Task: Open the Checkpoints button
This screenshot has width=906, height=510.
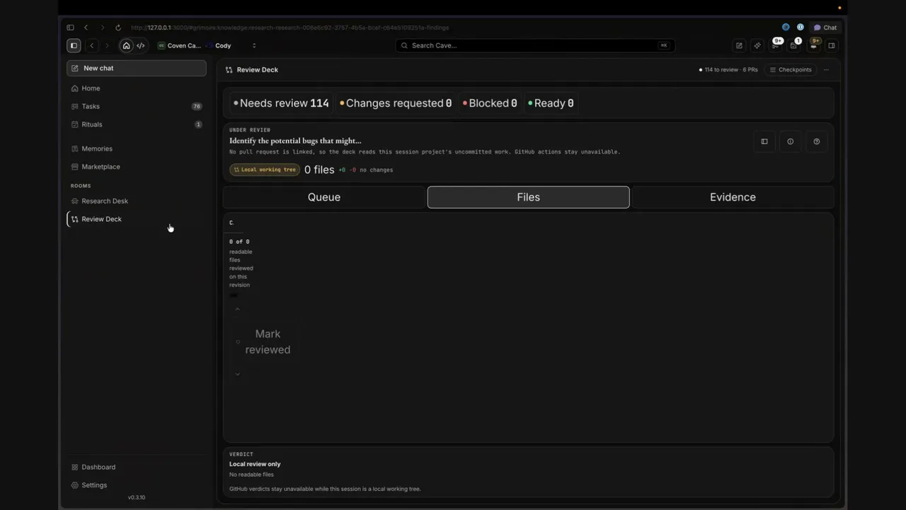Action: tap(791, 70)
